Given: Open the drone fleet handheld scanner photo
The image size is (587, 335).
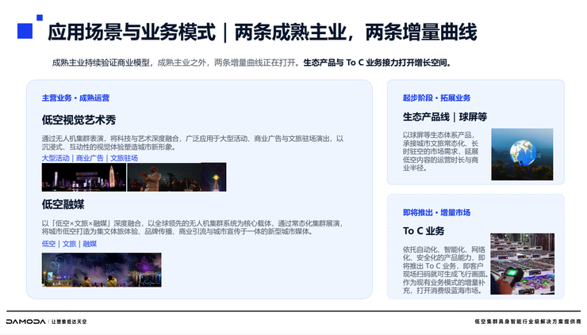Looking at the screenshot, I should point(523,264).
